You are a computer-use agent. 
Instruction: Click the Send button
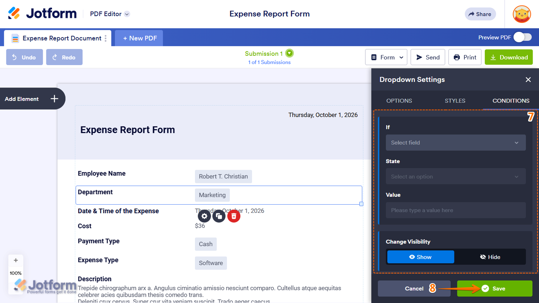[x=428, y=57]
